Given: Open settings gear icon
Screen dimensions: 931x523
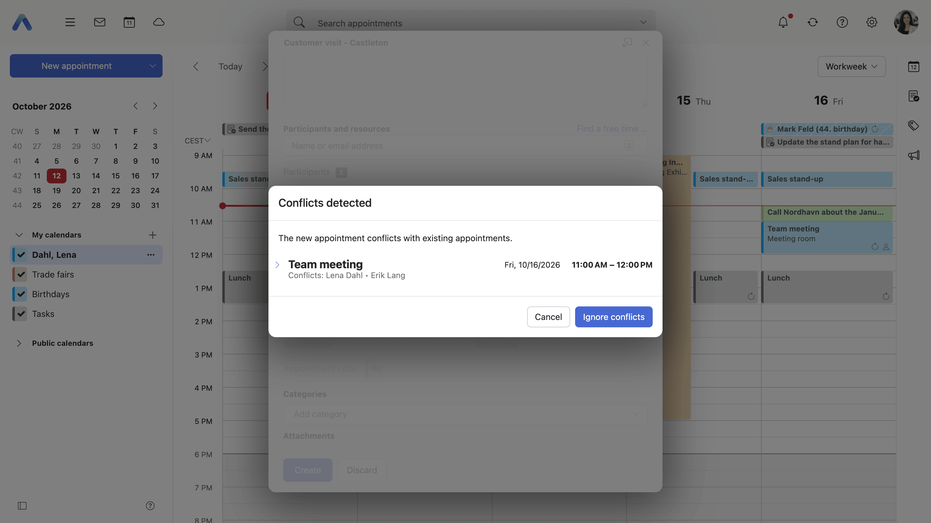Looking at the screenshot, I should tap(872, 22).
